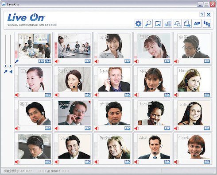The height and width of the screenshot is (175, 217).
Task: Click the CAM button in 本社 tile
Action: click(48, 61)
